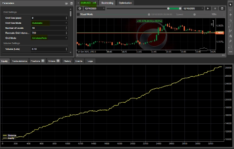Open the end date 12/10/2025 dropdown
Image resolution: width=234 pixels, height=149 pixels.
point(193,9)
